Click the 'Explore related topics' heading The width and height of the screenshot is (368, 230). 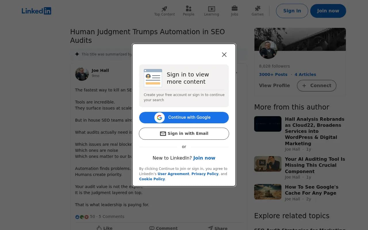[x=292, y=216]
